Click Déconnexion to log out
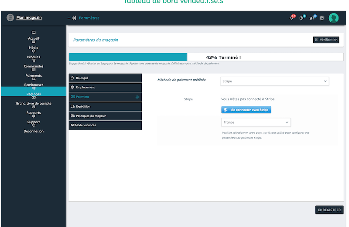This screenshot has height=227, width=349. (x=34, y=131)
